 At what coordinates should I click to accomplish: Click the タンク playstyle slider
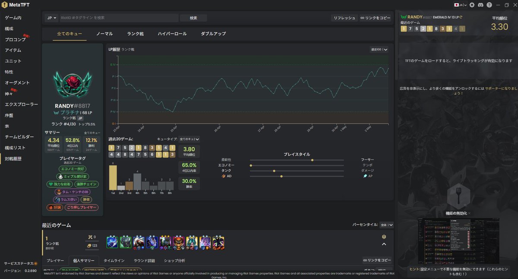(x=297, y=171)
